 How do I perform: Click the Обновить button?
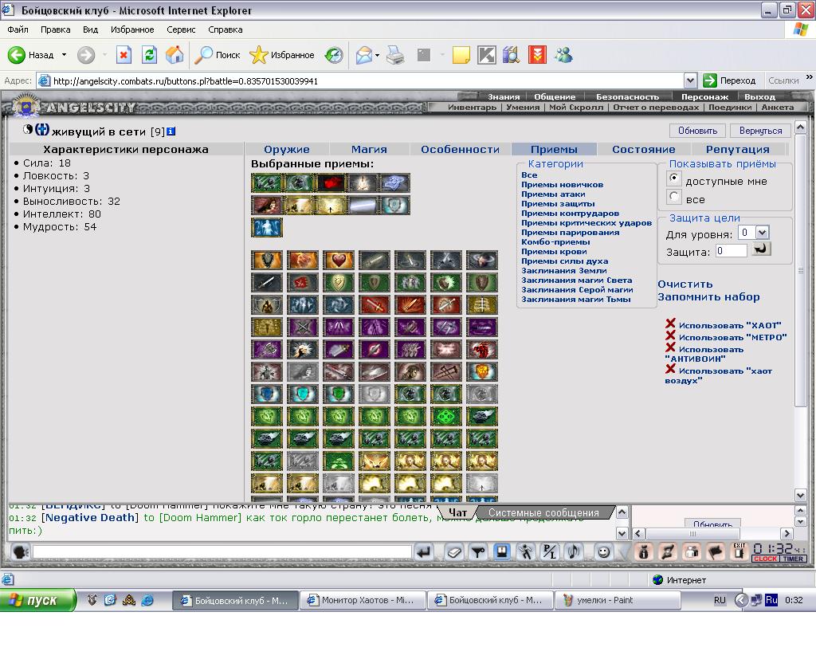[697, 131]
